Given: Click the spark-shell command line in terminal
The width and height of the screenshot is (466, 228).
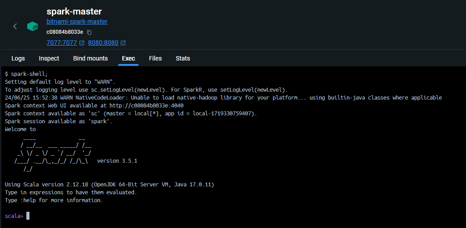Looking at the screenshot, I should point(26,74).
